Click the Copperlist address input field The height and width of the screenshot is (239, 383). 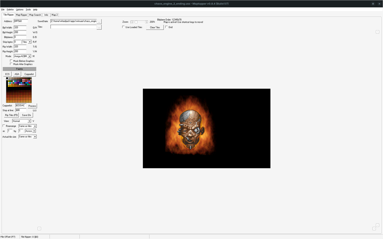[21, 105]
